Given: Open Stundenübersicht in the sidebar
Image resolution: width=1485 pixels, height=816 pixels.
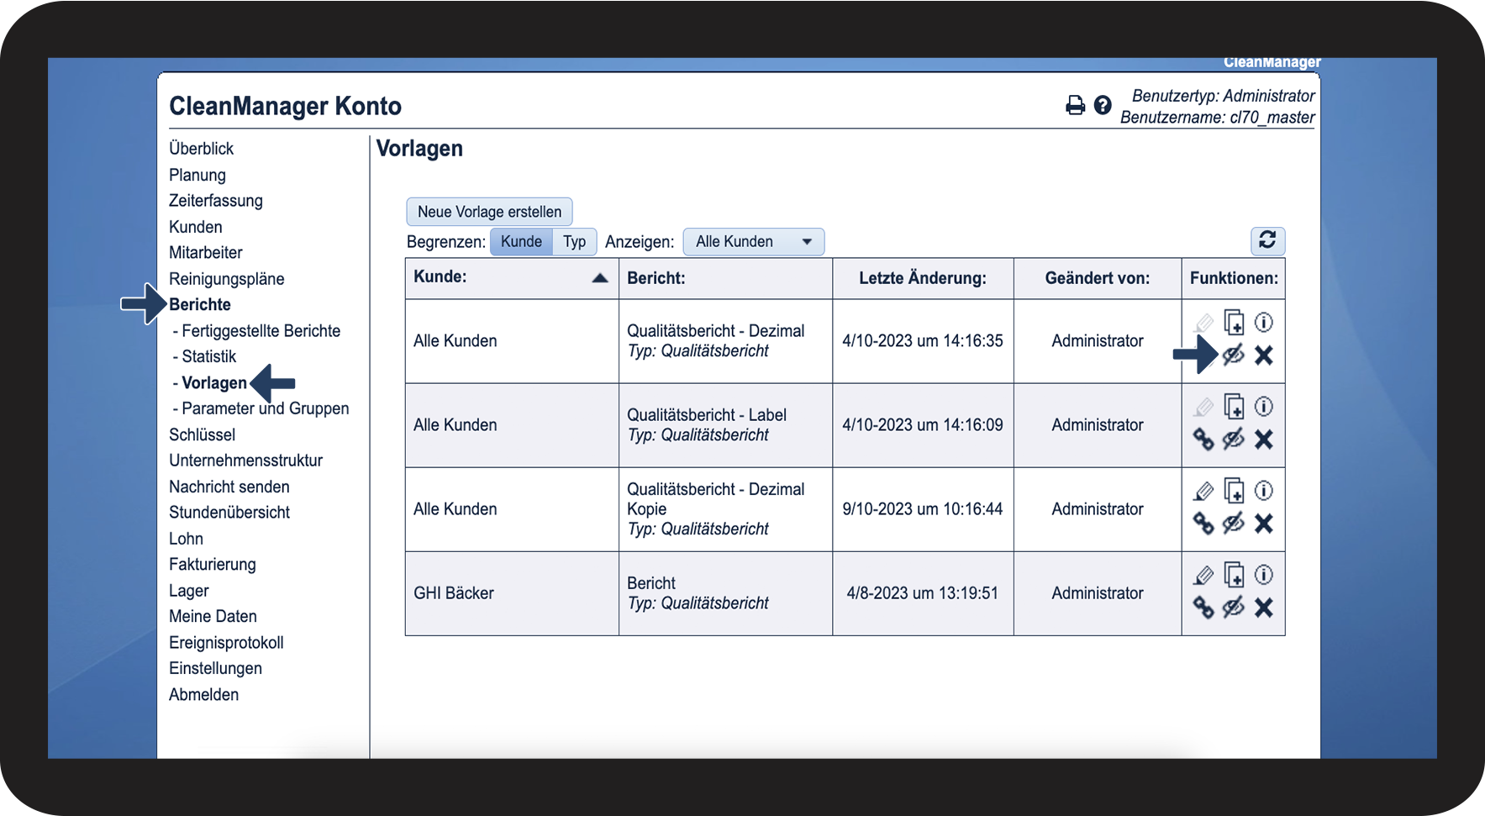Looking at the screenshot, I should [229, 513].
